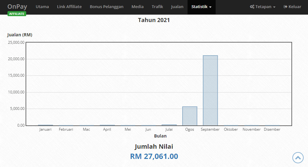Click the OnPay brand logo link
This screenshot has height=167, width=308.
[x=17, y=7]
